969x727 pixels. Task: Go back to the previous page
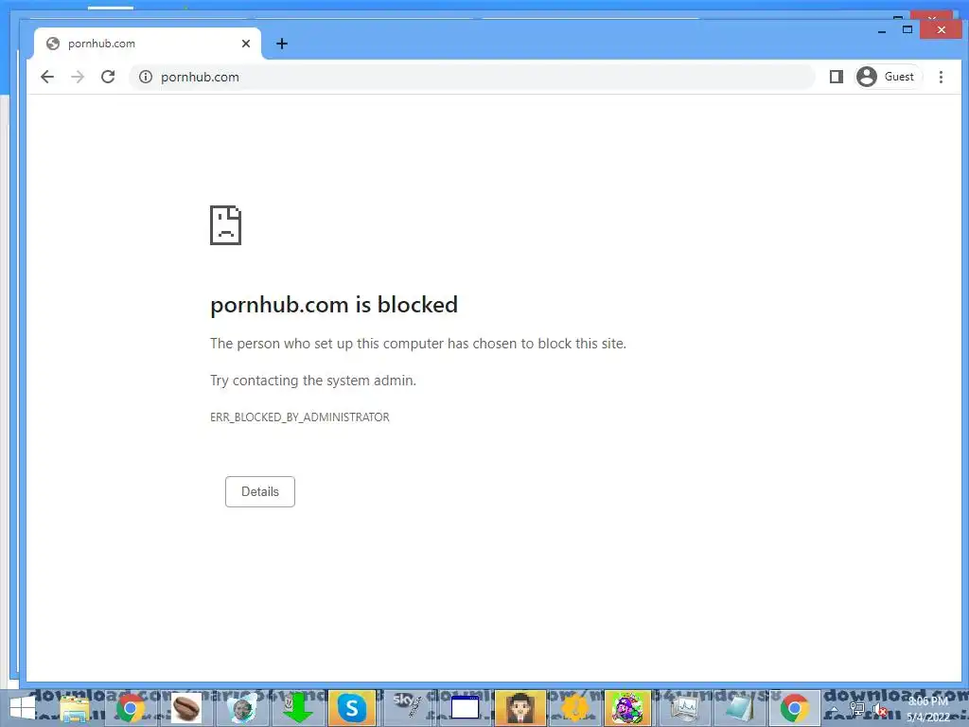point(47,77)
